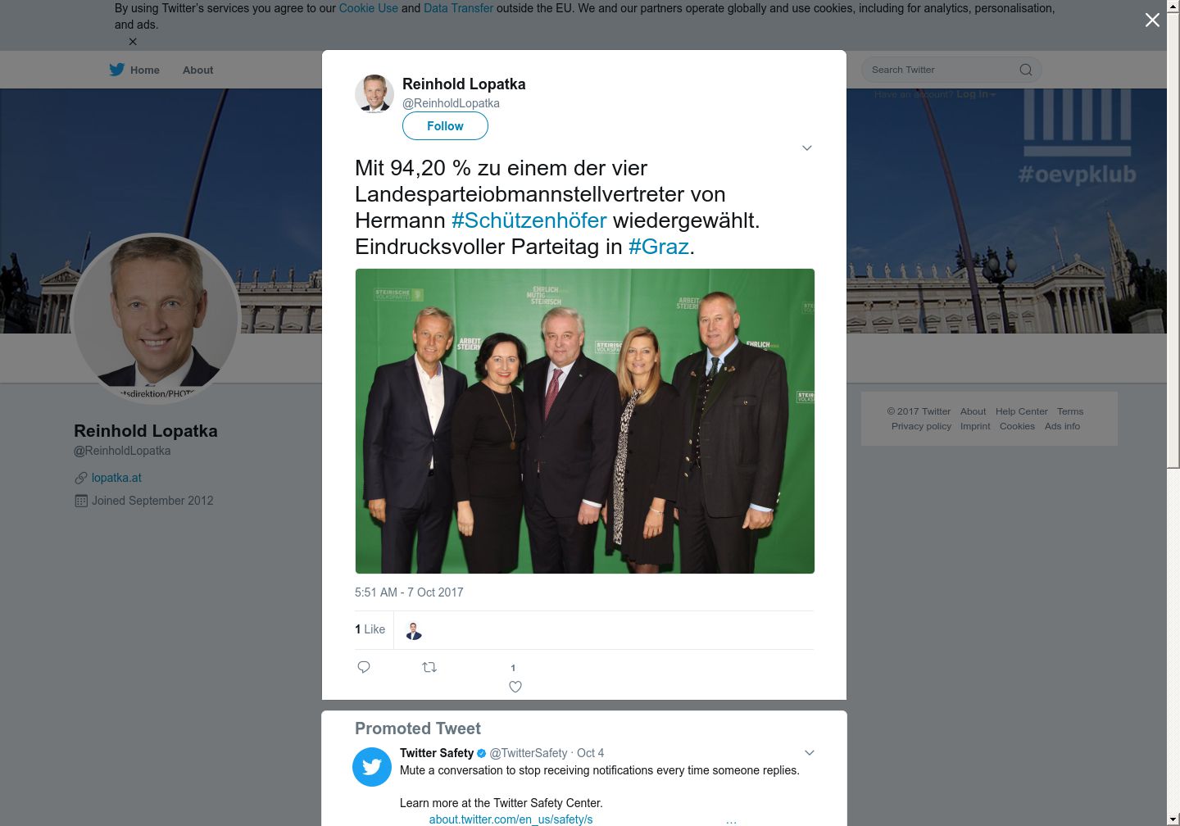Dismiss the cookie notice banner

(133, 42)
